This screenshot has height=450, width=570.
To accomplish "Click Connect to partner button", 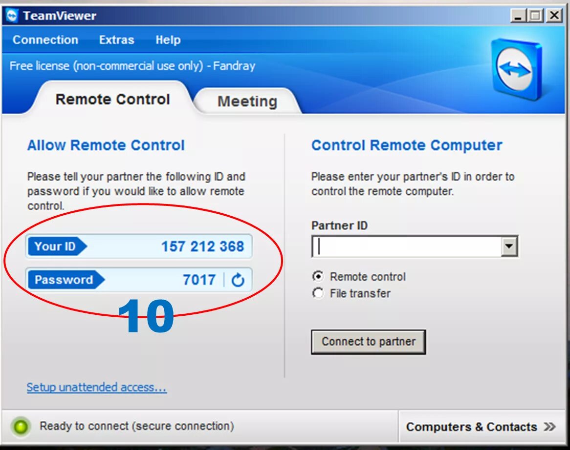I will coord(368,342).
